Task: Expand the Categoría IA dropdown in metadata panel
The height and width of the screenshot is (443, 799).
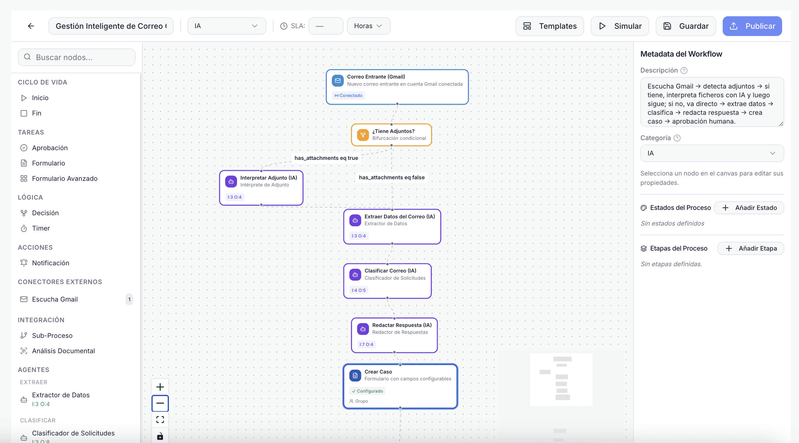Action: (712, 153)
